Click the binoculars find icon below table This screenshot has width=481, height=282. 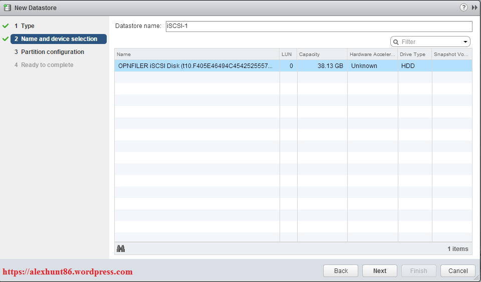pos(121,248)
